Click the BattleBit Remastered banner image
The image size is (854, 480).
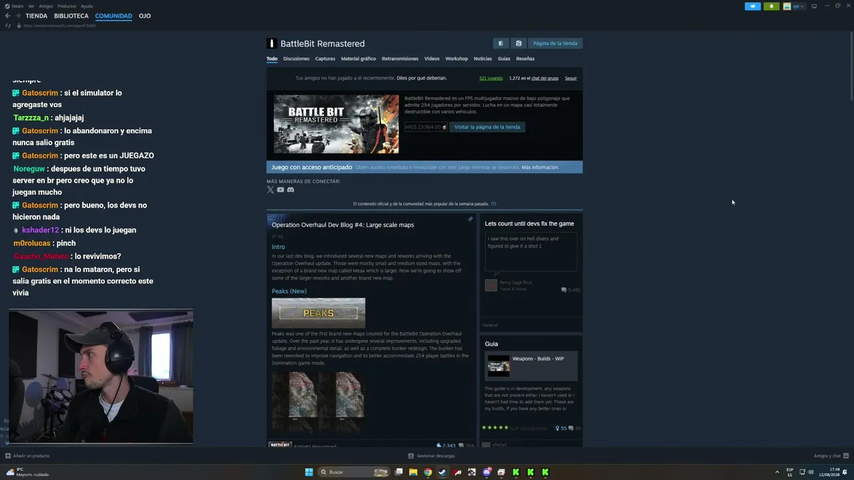point(336,124)
